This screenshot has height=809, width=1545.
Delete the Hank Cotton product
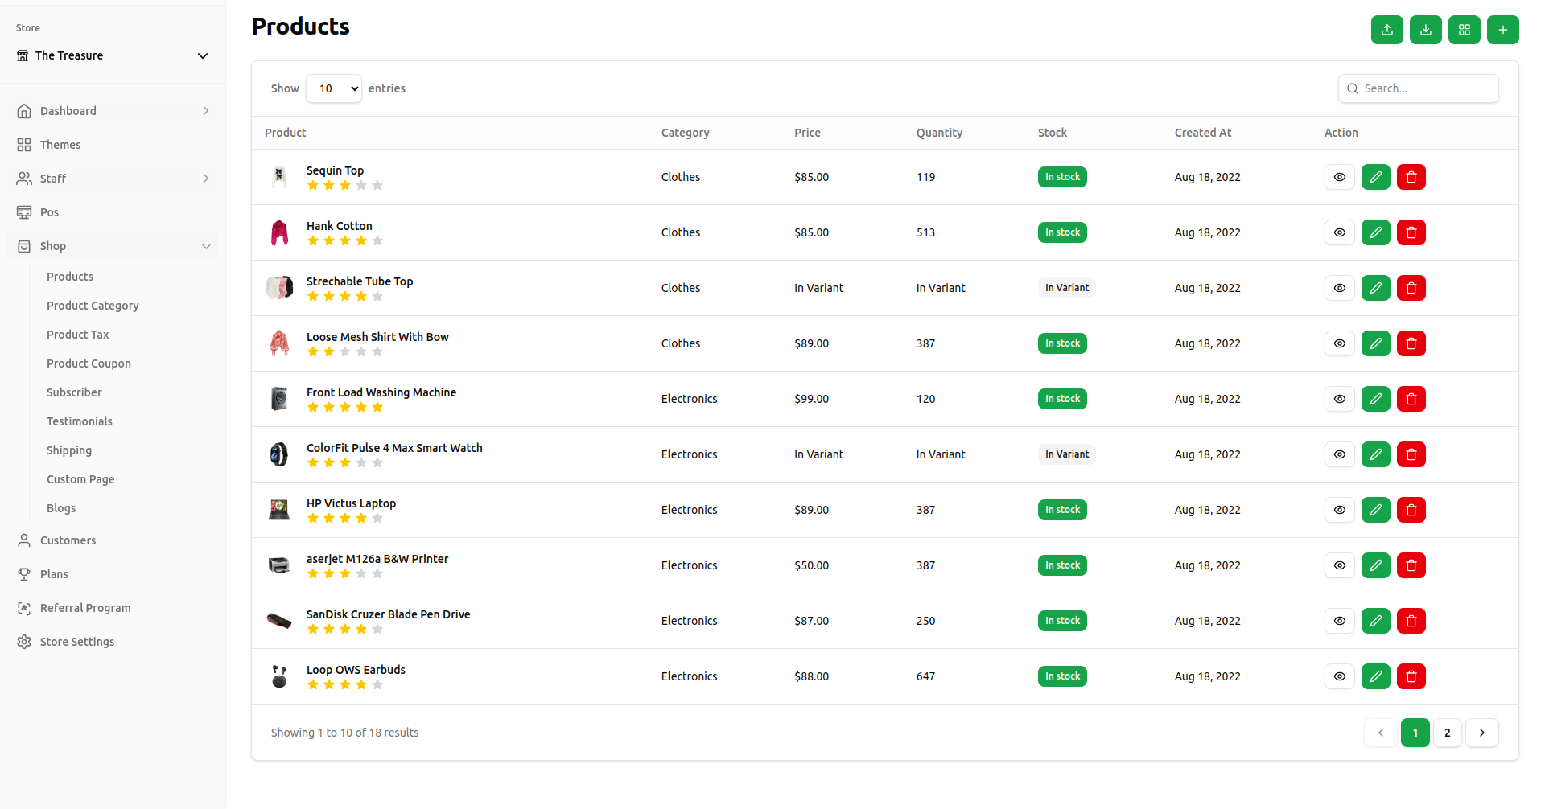1411,232
